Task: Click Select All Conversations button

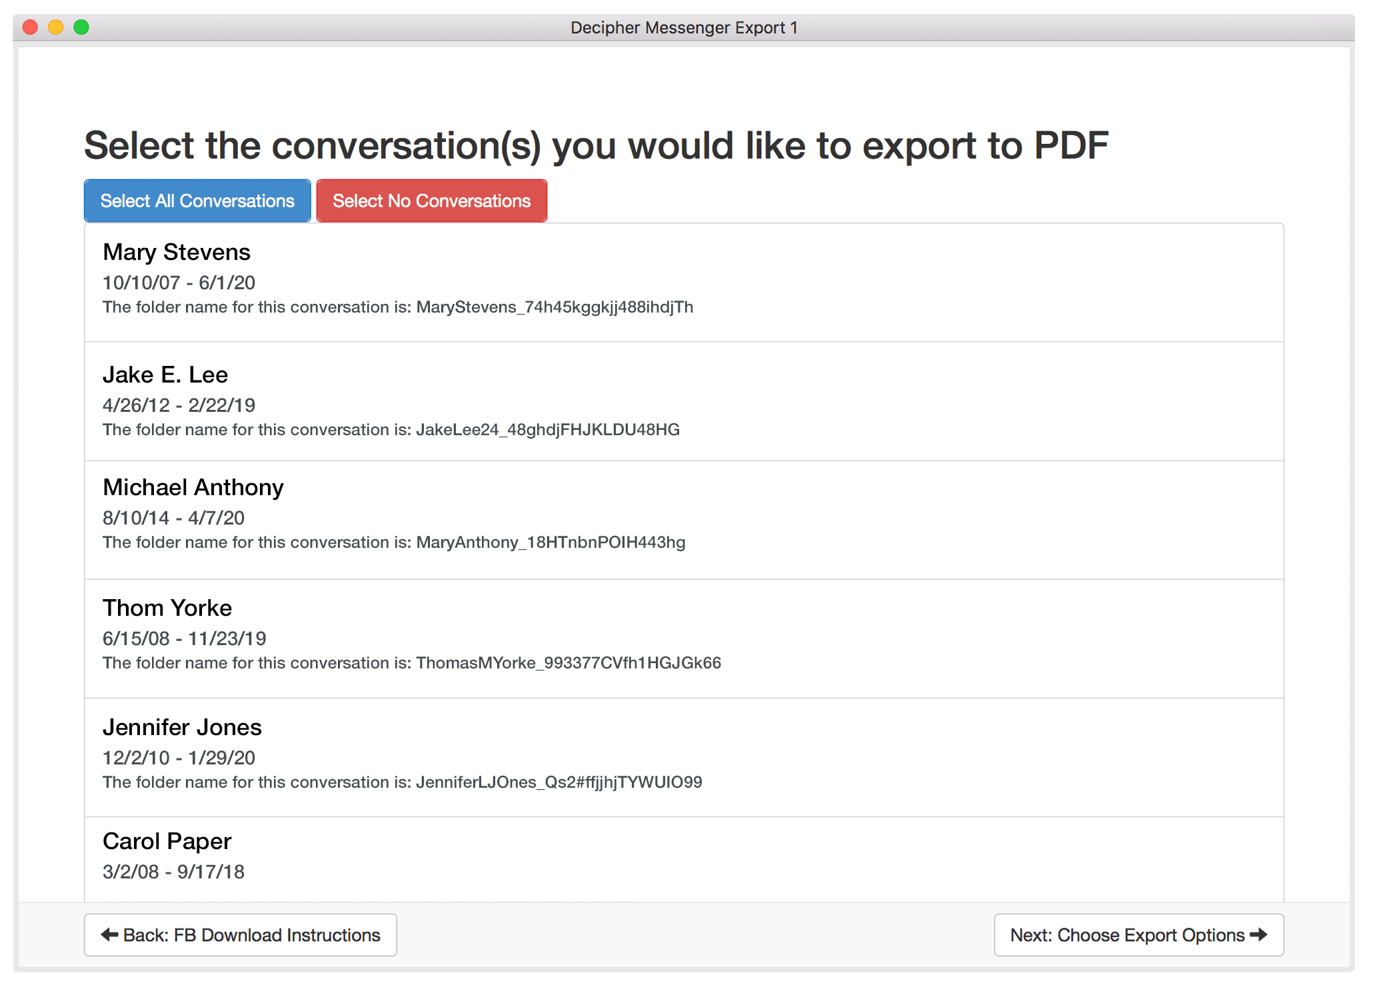Action: (197, 201)
